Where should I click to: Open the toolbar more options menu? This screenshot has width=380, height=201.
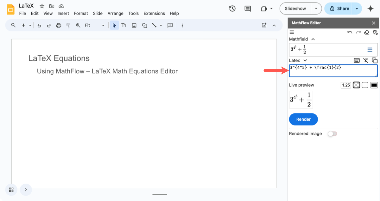coord(182,26)
